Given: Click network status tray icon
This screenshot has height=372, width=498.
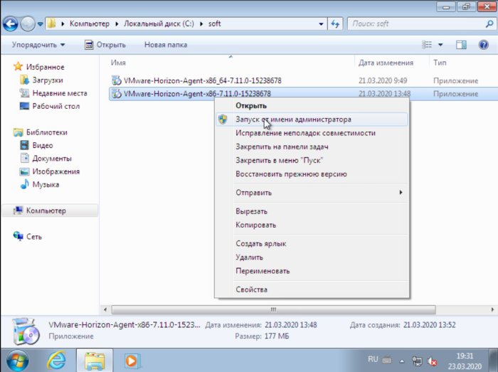Looking at the screenshot, I should tap(417, 361).
